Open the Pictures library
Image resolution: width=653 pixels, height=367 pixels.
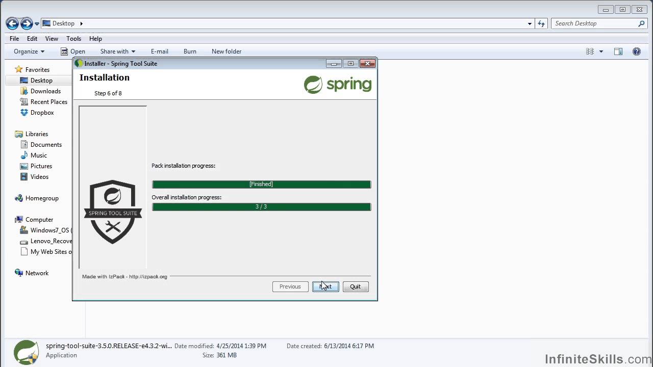pos(41,166)
